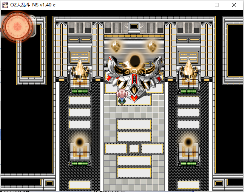Image resolution: width=244 pixels, height=192 pixels.
Task: Click the pink-haired player character
Action: 122,97
